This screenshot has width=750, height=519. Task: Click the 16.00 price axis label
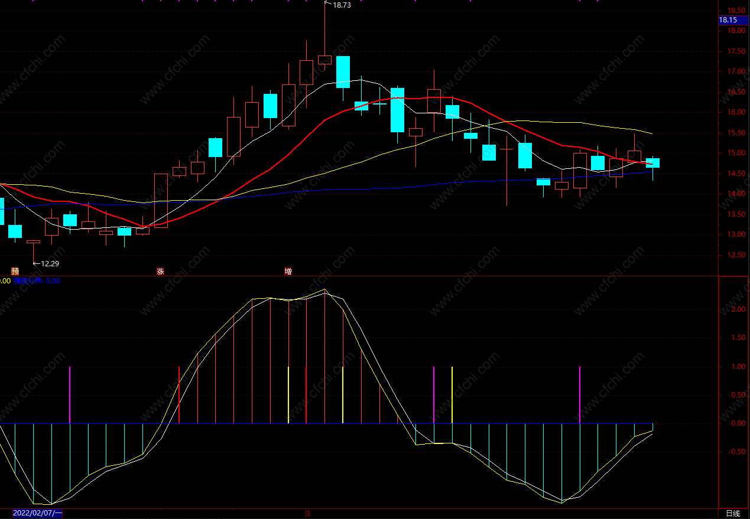(736, 112)
